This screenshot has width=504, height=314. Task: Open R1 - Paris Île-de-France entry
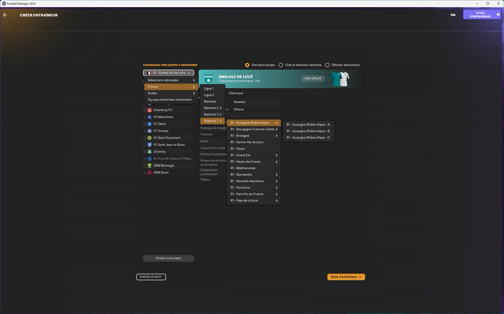pos(254,194)
